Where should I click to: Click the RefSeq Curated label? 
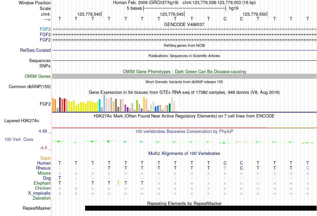[35, 50]
